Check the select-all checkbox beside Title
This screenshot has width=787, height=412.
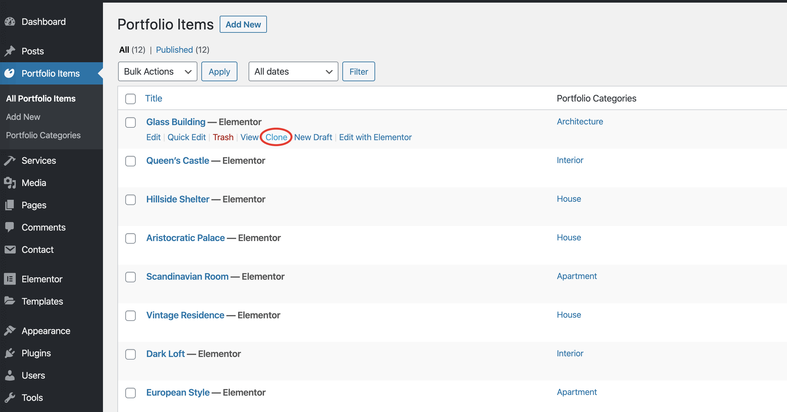coord(131,99)
